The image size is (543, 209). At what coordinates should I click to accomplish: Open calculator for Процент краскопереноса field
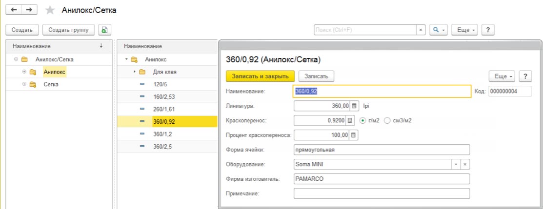coord(354,135)
